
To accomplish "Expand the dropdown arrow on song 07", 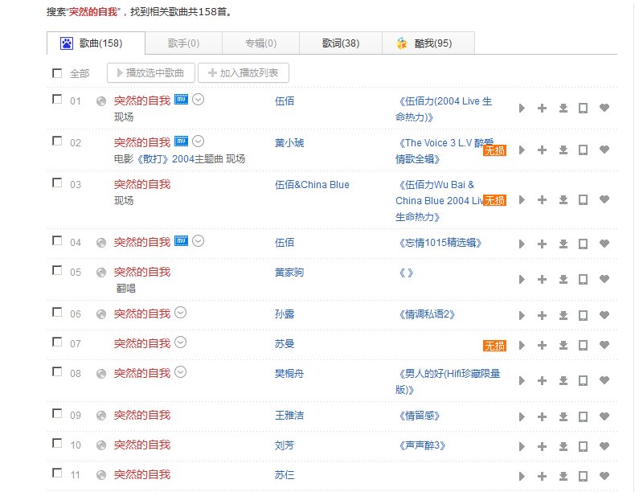I will [180, 342].
